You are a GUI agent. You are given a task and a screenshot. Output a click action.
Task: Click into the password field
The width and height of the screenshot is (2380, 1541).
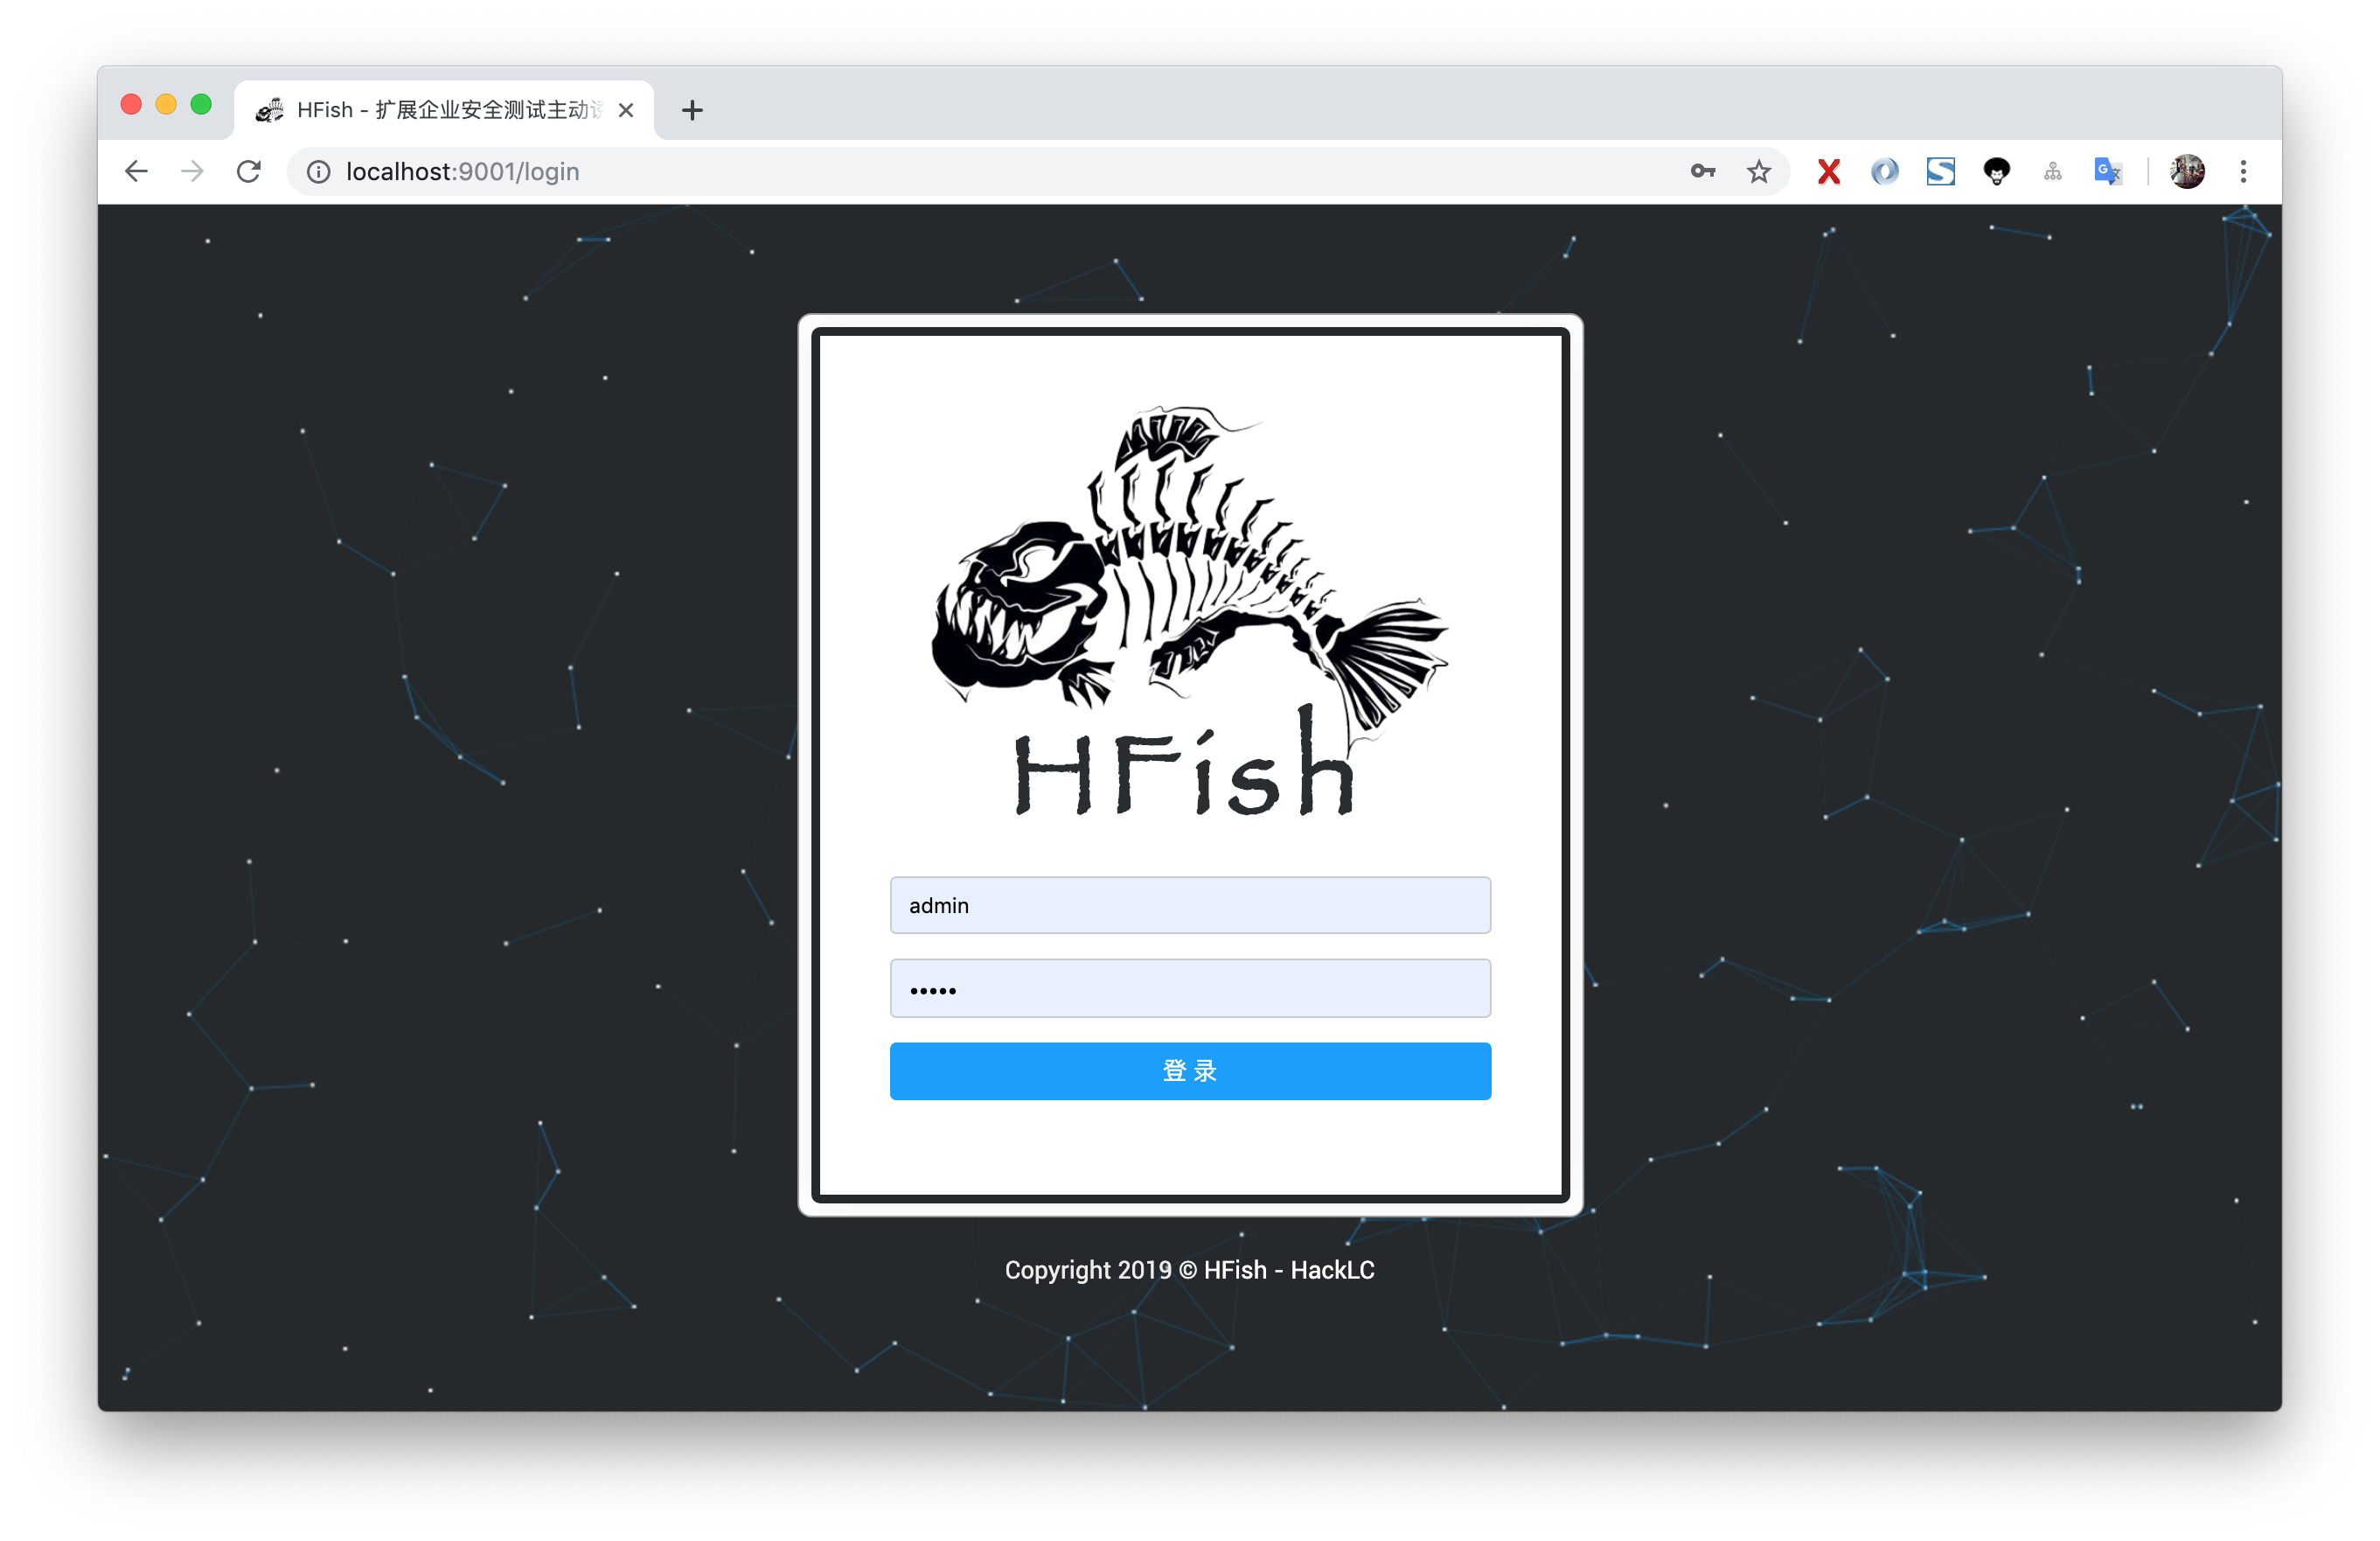click(1190, 989)
